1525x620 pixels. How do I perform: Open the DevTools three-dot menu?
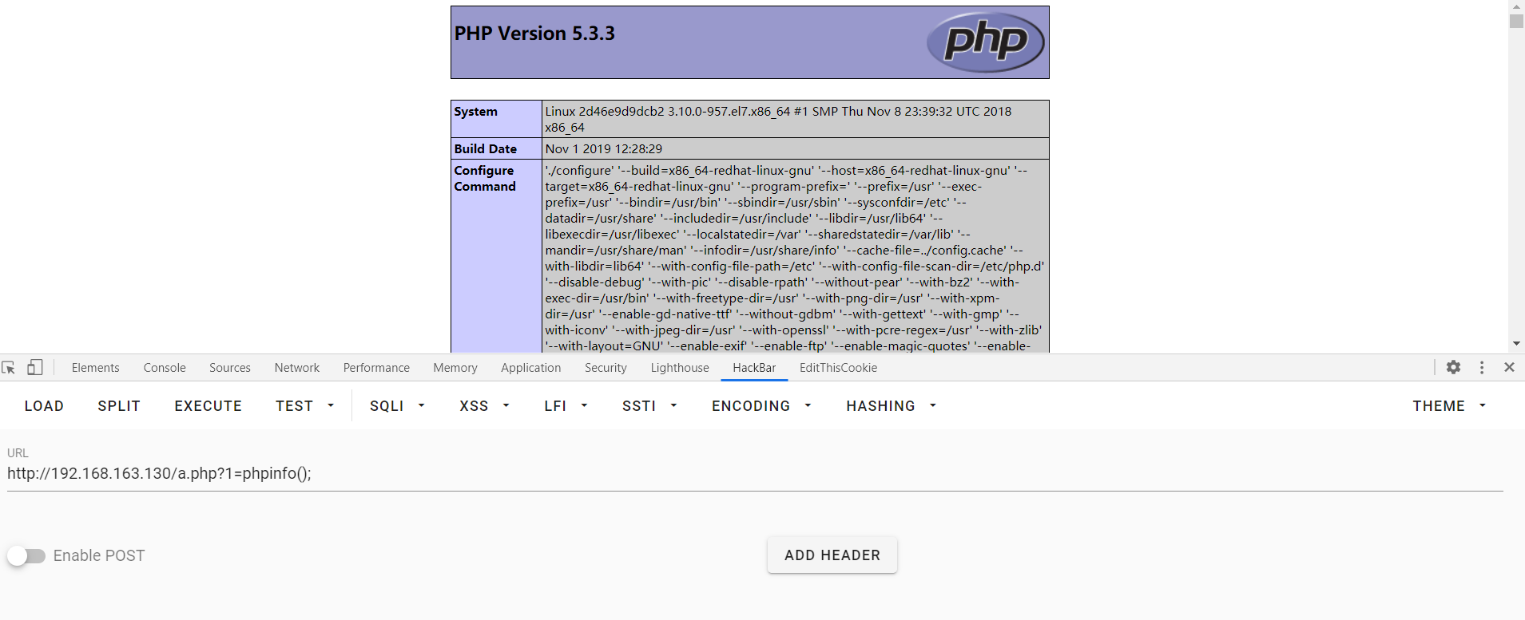click(1482, 367)
